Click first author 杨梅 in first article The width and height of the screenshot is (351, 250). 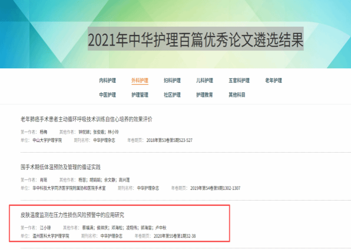(44, 132)
